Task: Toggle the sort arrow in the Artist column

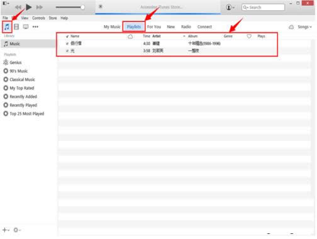Action: click(184, 36)
